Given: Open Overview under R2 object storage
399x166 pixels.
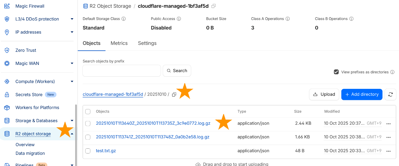Looking at the screenshot, I should coord(25,145).
